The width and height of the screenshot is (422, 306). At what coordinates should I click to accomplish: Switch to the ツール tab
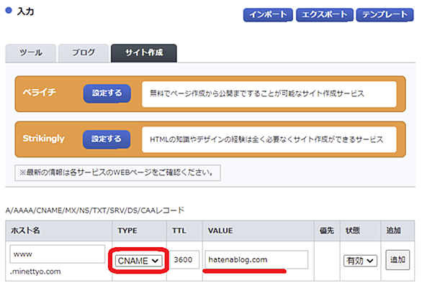(x=31, y=53)
